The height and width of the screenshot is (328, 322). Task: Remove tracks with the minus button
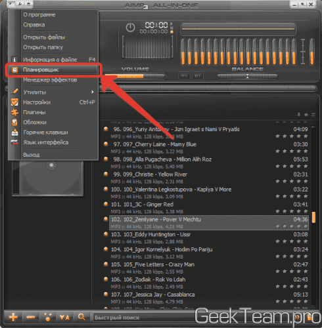pos(31,317)
